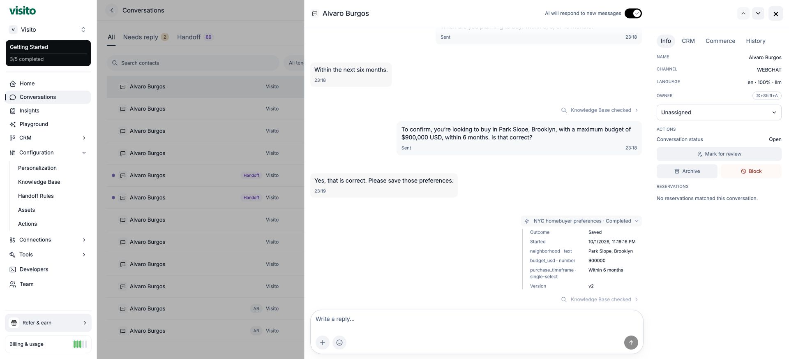Open the Unassigned owner dropdown

[719, 112]
